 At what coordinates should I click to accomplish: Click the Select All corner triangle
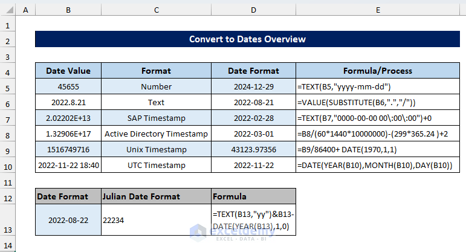point(10,10)
